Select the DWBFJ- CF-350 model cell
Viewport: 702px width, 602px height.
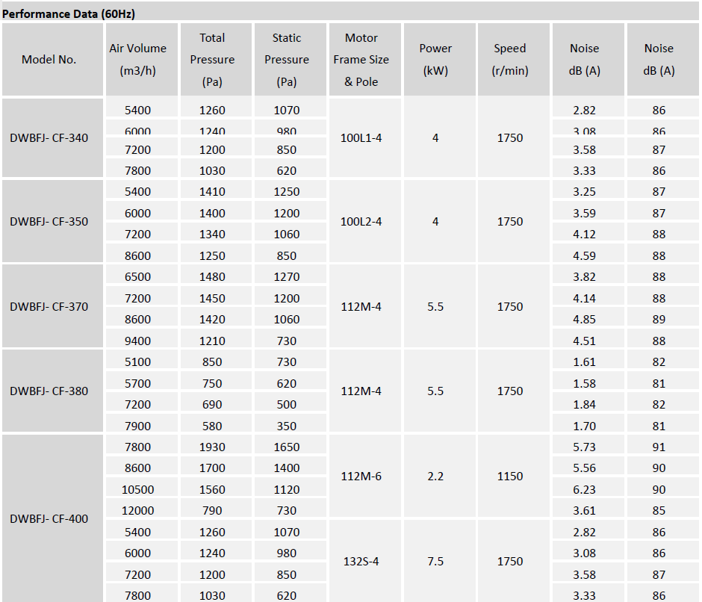pyautogui.click(x=49, y=222)
